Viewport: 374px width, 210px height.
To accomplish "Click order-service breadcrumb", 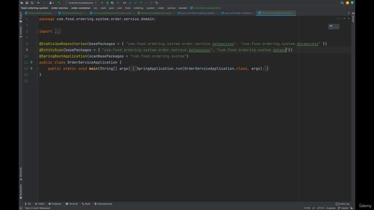I will [60, 8].
